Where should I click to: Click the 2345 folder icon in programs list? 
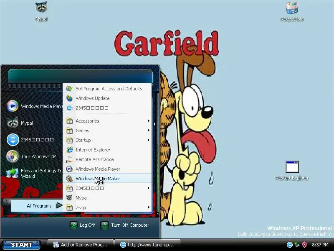point(69,188)
